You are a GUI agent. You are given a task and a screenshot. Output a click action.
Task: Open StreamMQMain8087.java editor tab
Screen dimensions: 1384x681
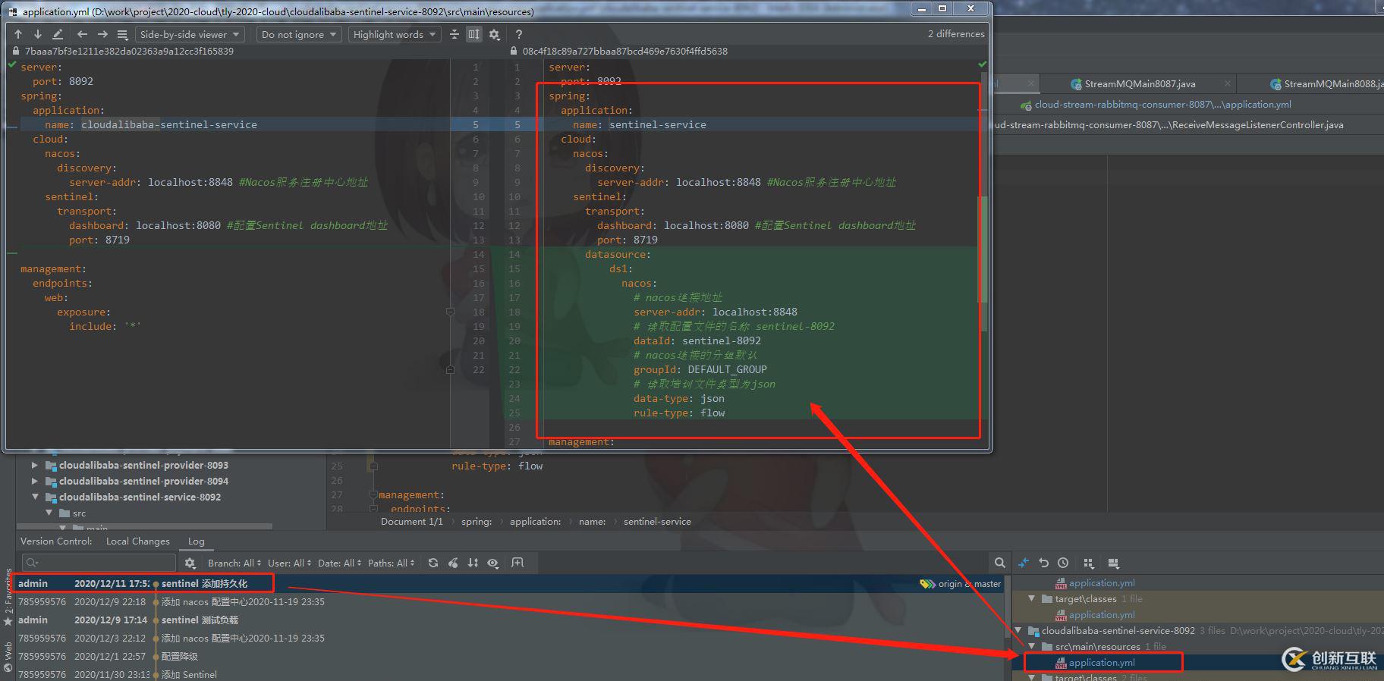(1139, 84)
